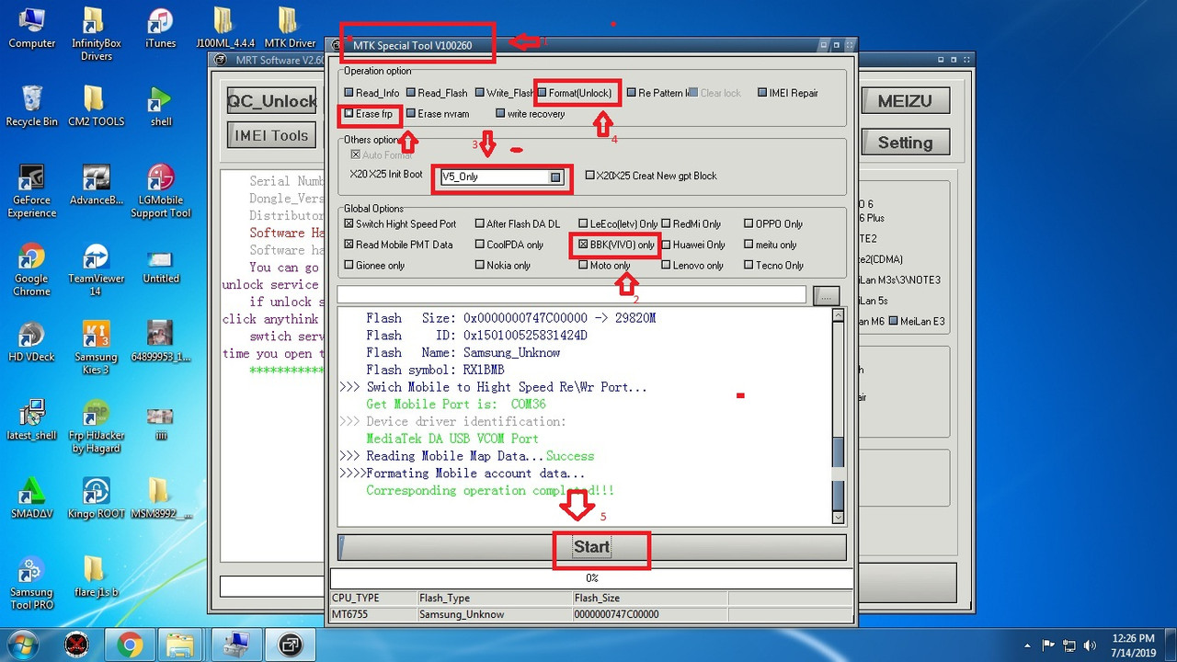Open InfinityBox Drivers folder
1177x662 pixels.
[x=97, y=33]
